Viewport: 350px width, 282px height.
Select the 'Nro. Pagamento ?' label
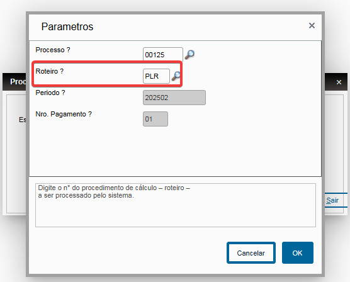(64, 114)
